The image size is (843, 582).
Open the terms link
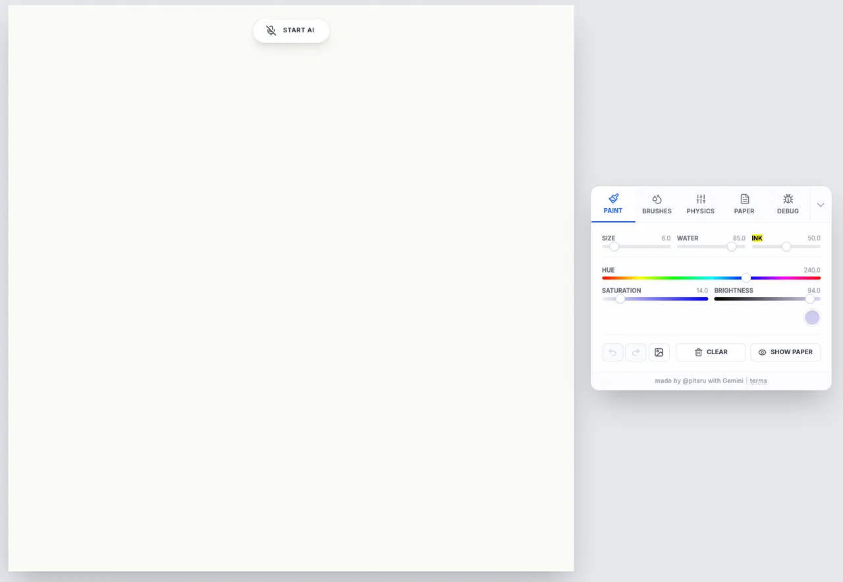point(759,381)
